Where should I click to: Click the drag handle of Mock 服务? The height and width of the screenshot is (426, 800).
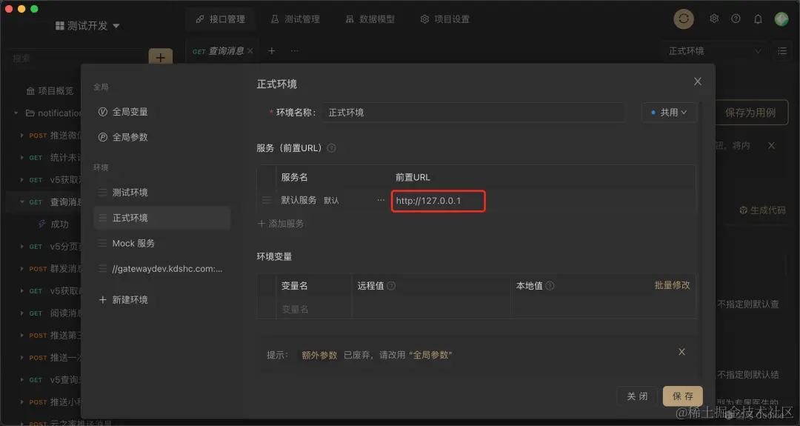coord(102,243)
